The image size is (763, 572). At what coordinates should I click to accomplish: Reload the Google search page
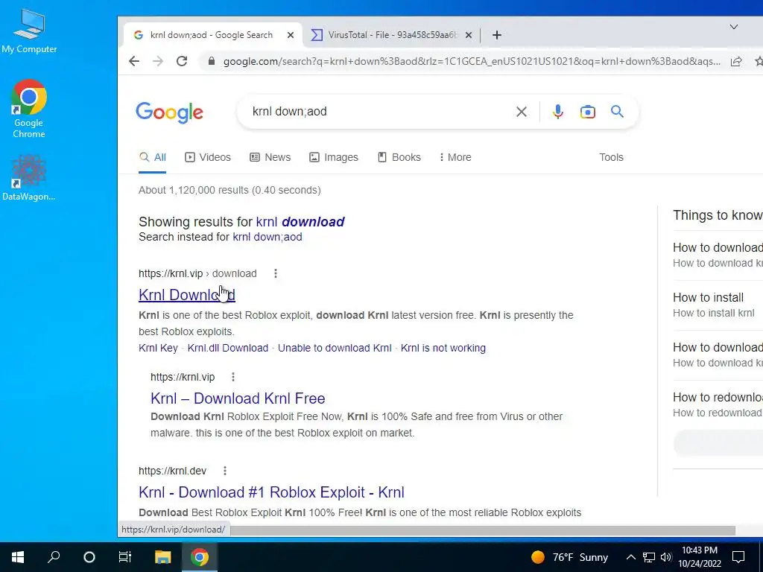click(x=182, y=61)
